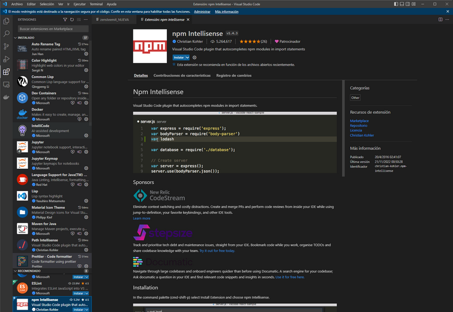Image resolution: width=453 pixels, height=312 pixels.
Task: Click the filter extensions icon
Action: (65, 19)
